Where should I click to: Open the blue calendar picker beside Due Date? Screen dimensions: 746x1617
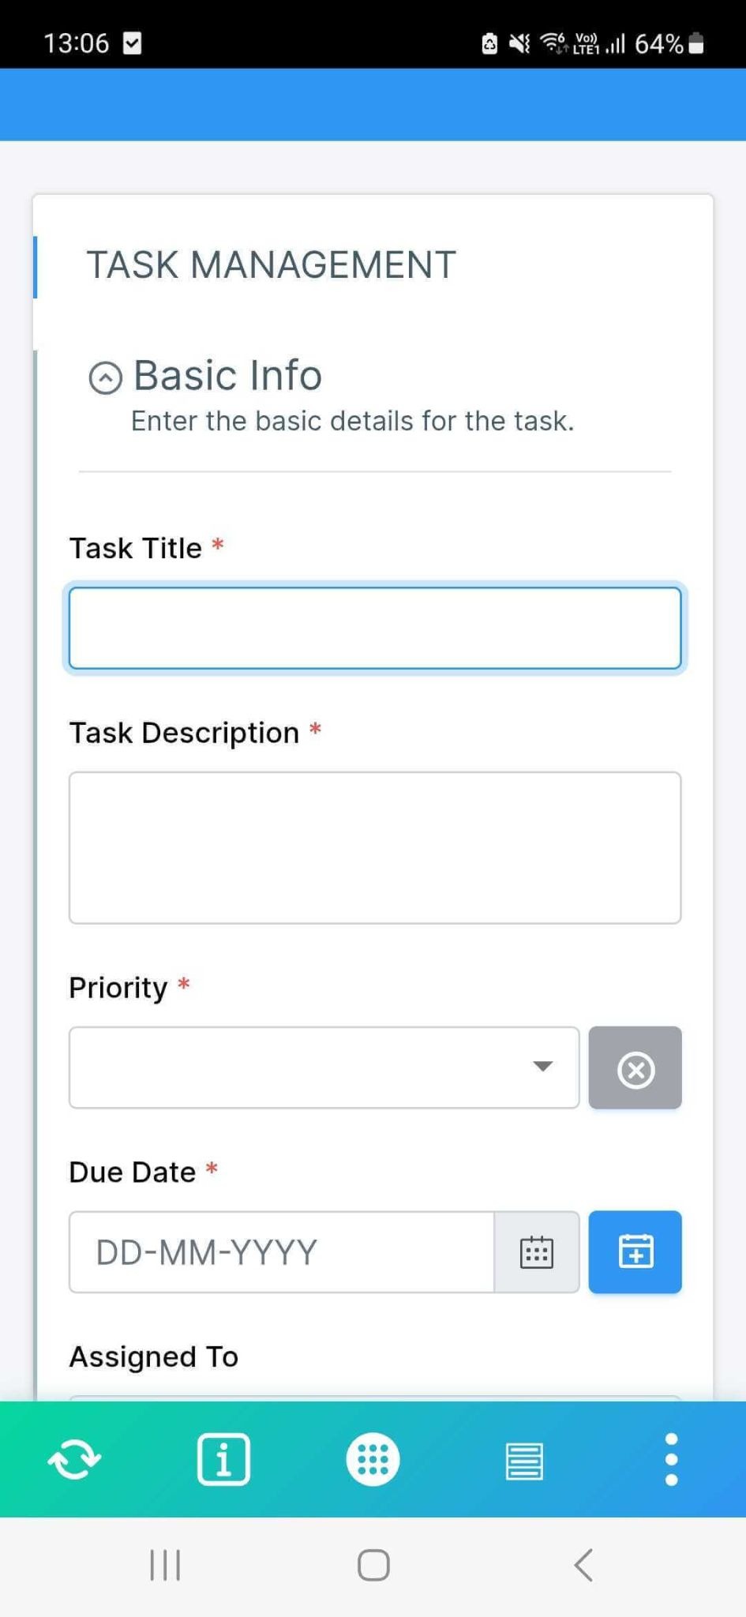coord(635,1252)
